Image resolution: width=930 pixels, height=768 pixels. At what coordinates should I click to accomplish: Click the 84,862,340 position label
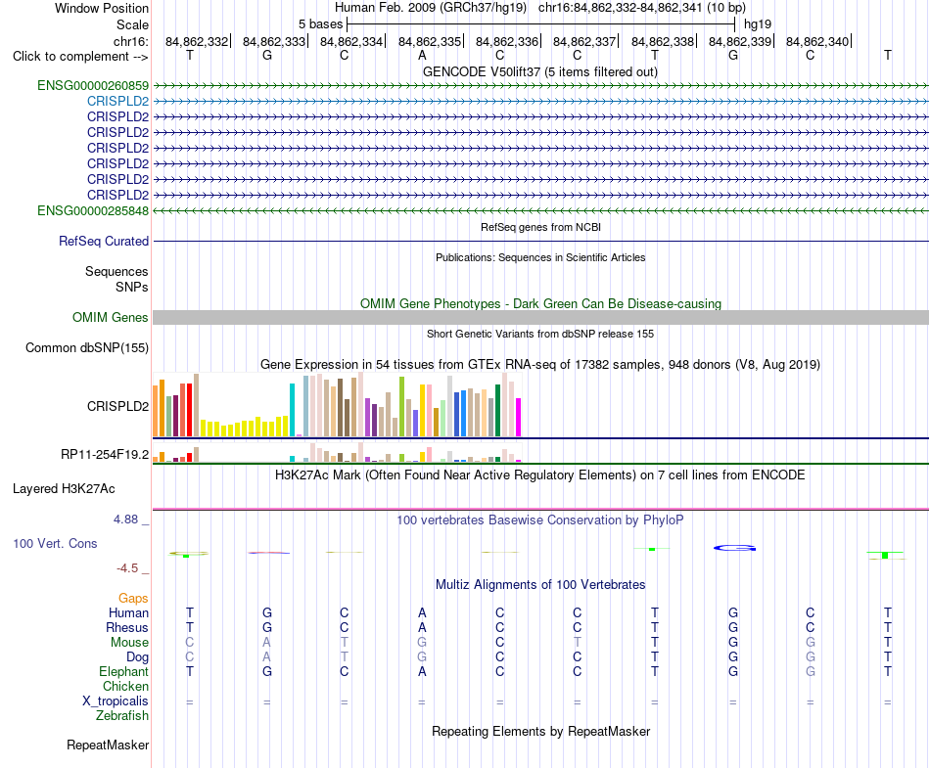point(817,41)
